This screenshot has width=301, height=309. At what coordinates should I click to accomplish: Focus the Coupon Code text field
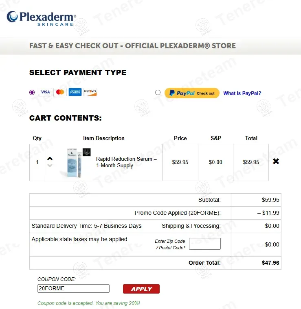(73, 289)
